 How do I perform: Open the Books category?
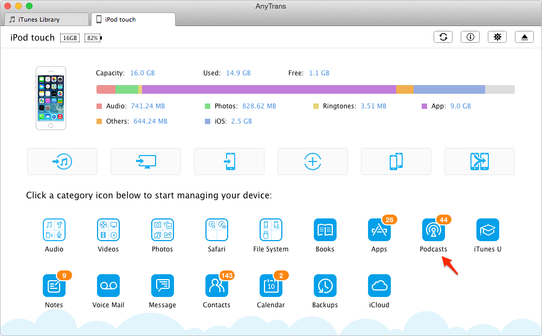[x=325, y=230]
